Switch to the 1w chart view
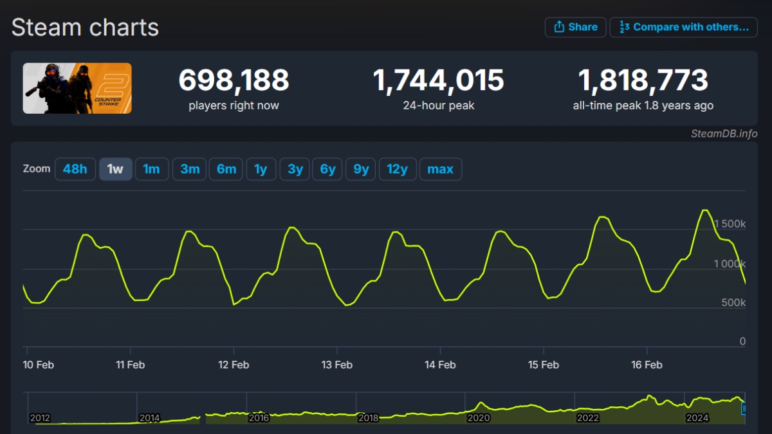Image resolution: width=772 pixels, height=434 pixels. click(x=116, y=168)
